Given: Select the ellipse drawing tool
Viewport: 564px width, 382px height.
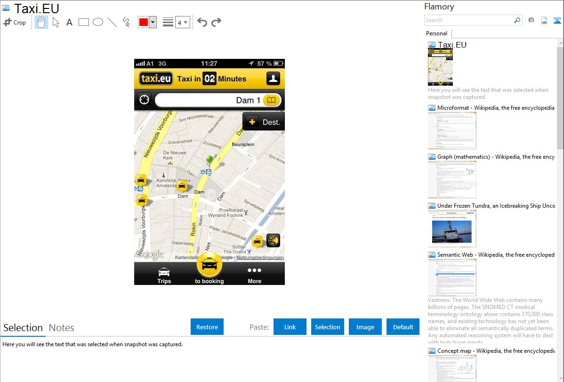Looking at the screenshot, I should [x=98, y=22].
